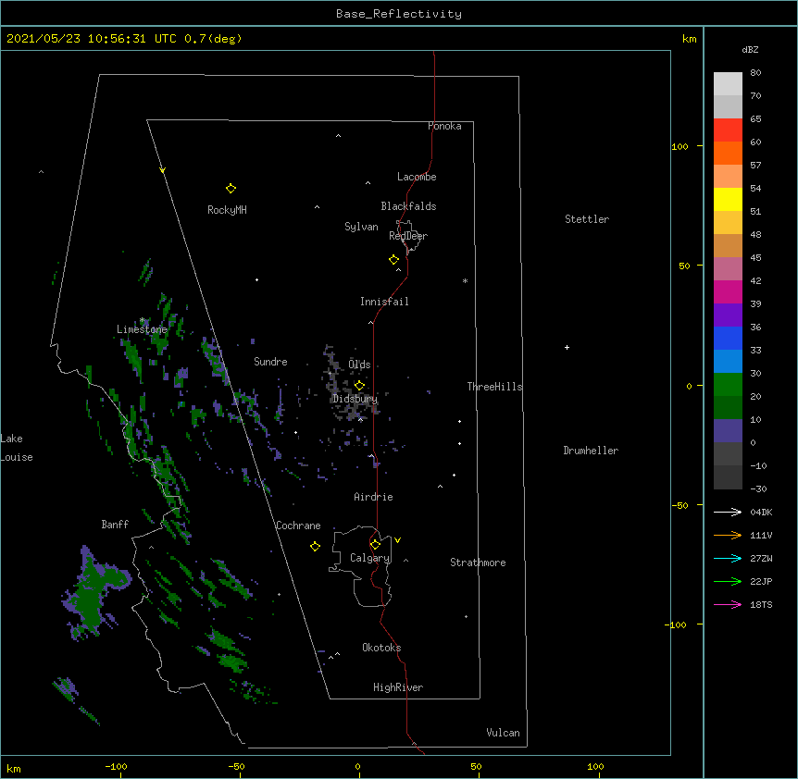798x779 pixels.
Task: Click the Sylvan town label
Action: tap(361, 227)
